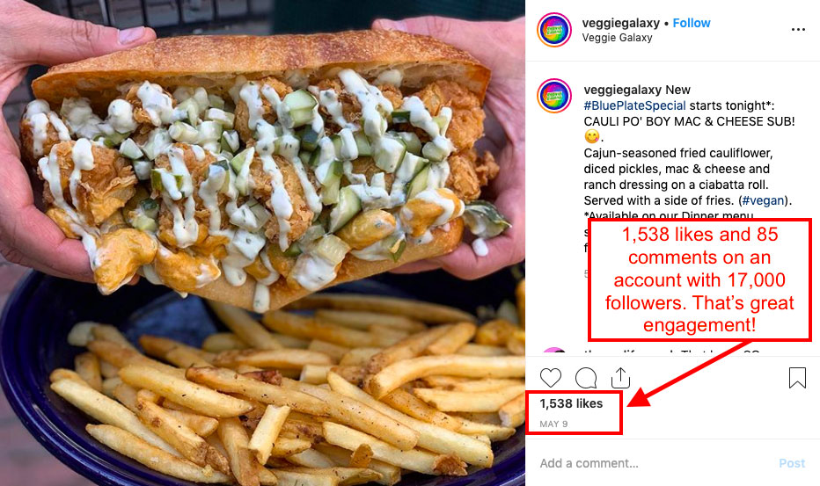Image resolution: width=820 pixels, height=486 pixels.
Task: Open the three-dot more options menu
Action: (798, 29)
